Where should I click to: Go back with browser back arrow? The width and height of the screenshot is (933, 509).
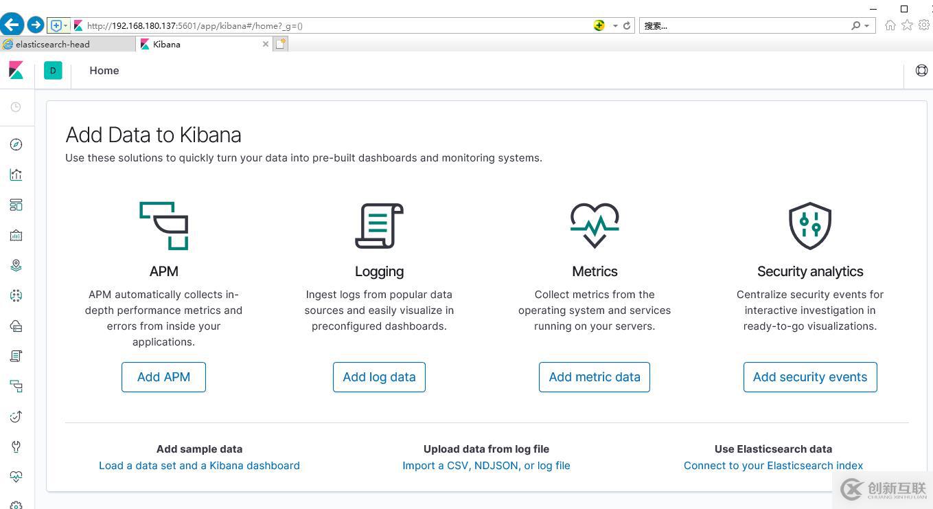tap(12, 25)
